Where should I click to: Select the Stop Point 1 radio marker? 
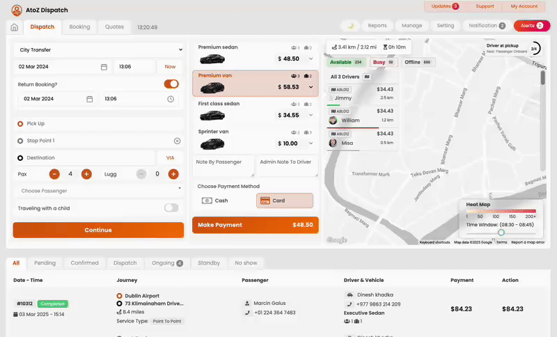point(20,141)
